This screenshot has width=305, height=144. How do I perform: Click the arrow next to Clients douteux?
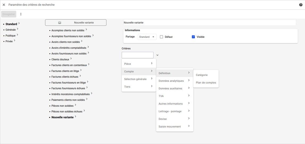[71, 59]
